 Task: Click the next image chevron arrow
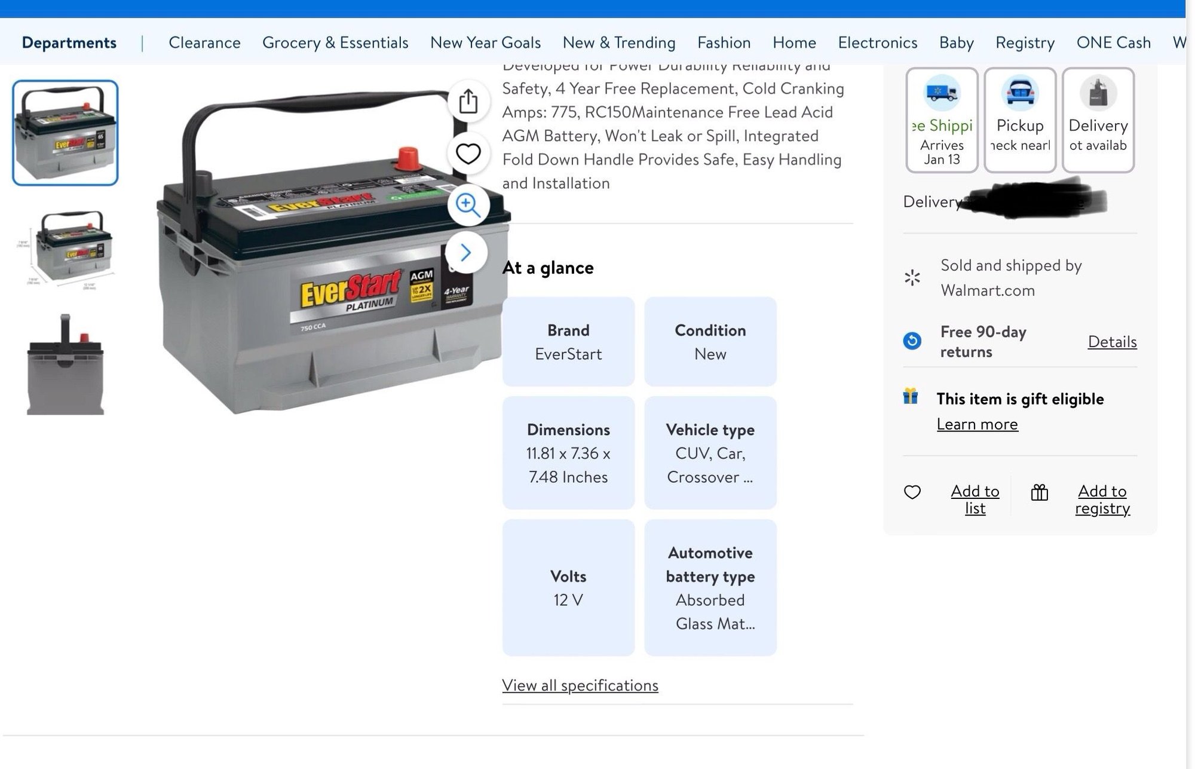[466, 253]
